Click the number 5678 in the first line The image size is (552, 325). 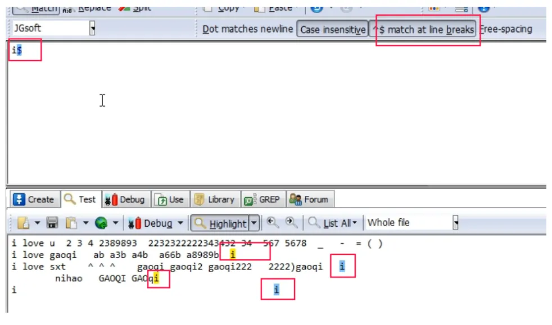click(x=295, y=243)
